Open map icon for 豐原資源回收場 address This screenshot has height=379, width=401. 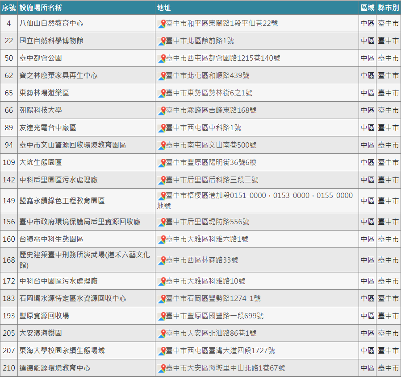tap(162, 316)
